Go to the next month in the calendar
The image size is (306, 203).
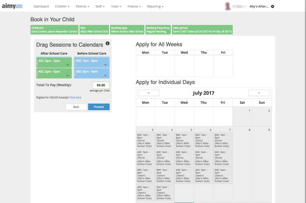coord(259,93)
